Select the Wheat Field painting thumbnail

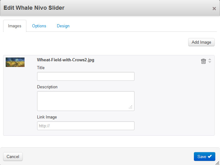pos(15,62)
